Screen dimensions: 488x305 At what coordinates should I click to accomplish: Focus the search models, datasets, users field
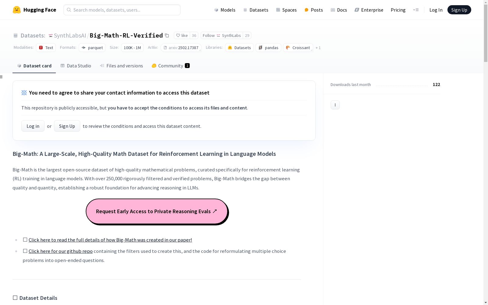pyautogui.click(x=122, y=10)
